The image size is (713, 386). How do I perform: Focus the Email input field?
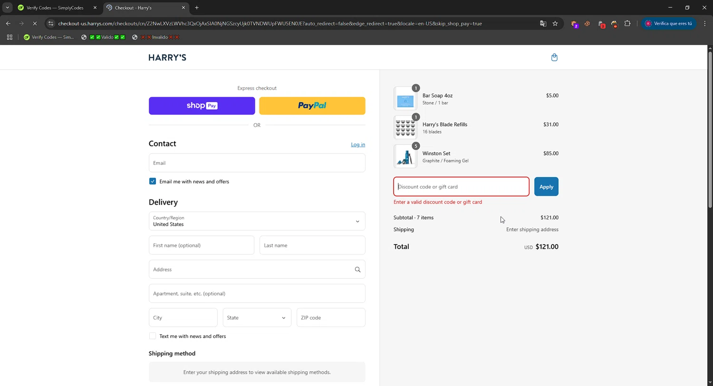coord(257,163)
